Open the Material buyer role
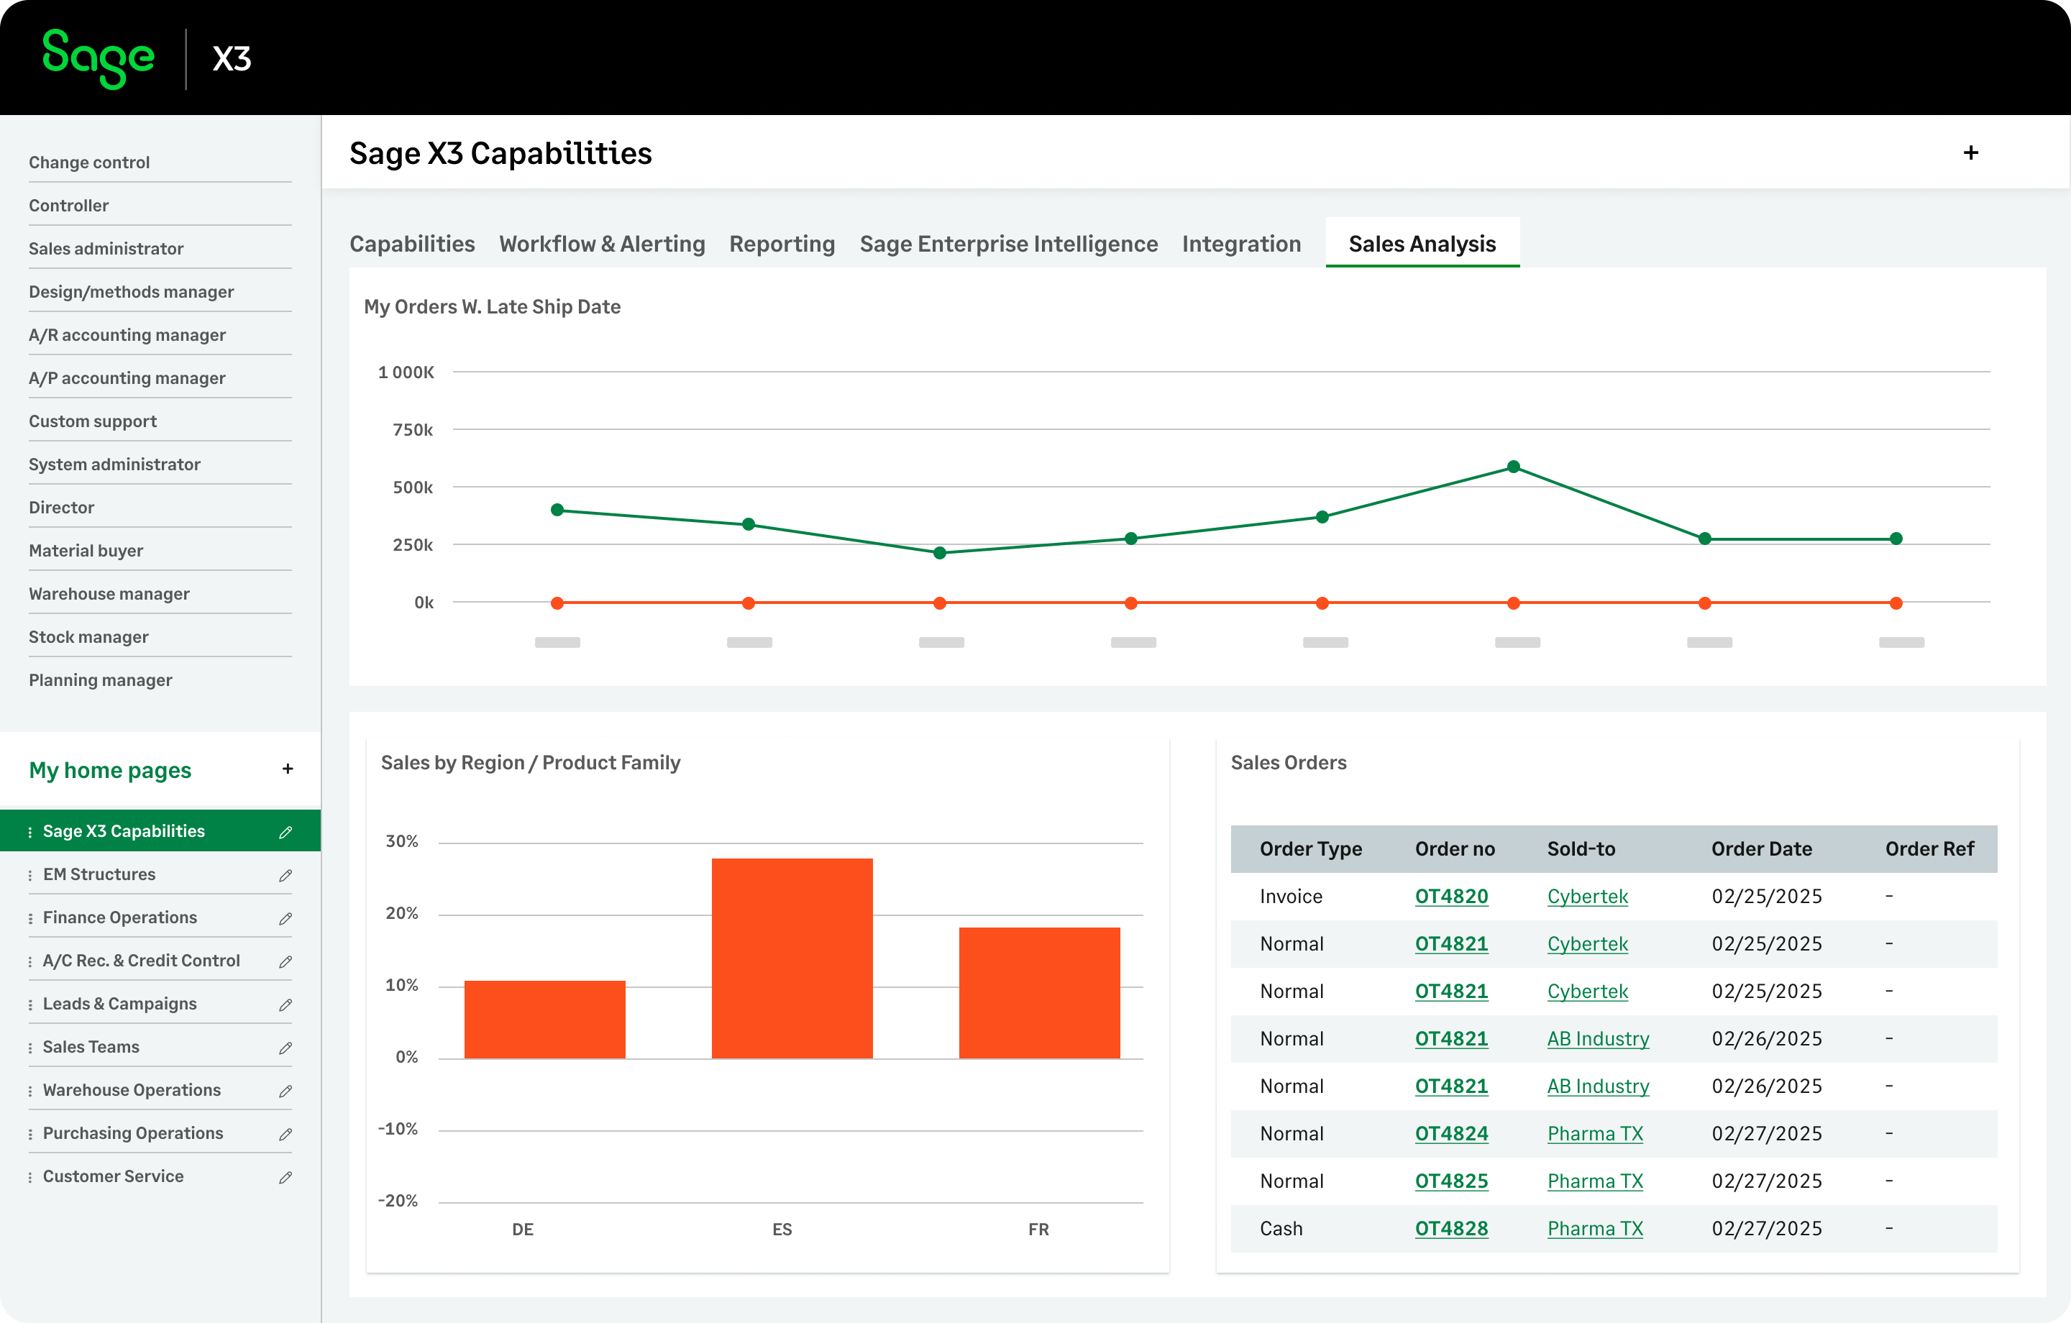Screen dimensions: 2071x1323 [86, 551]
